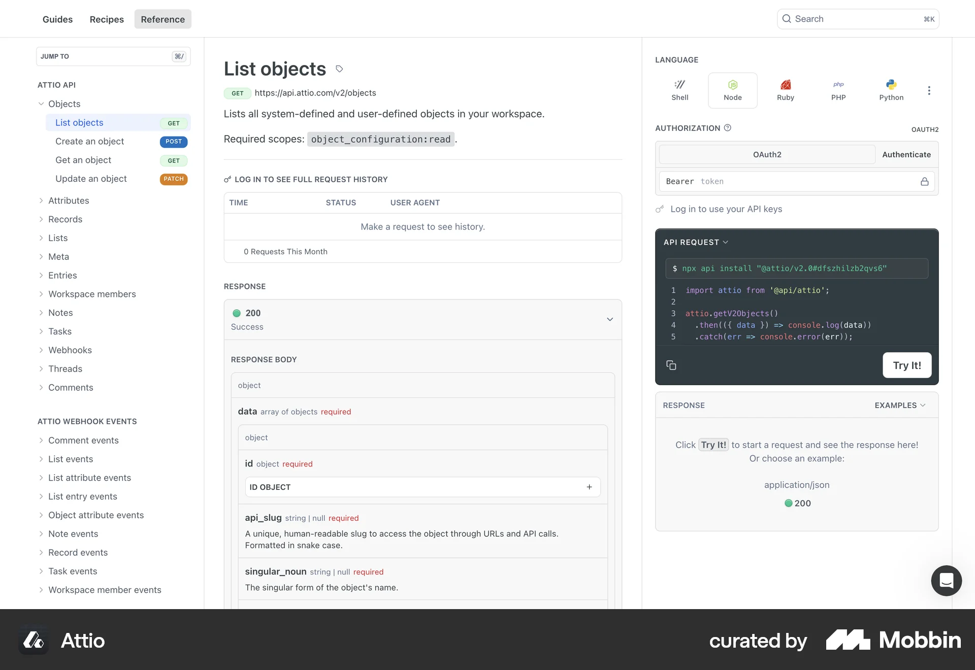Select Node as the active language
This screenshot has width=975, height=670.
(x=733, y=90)
